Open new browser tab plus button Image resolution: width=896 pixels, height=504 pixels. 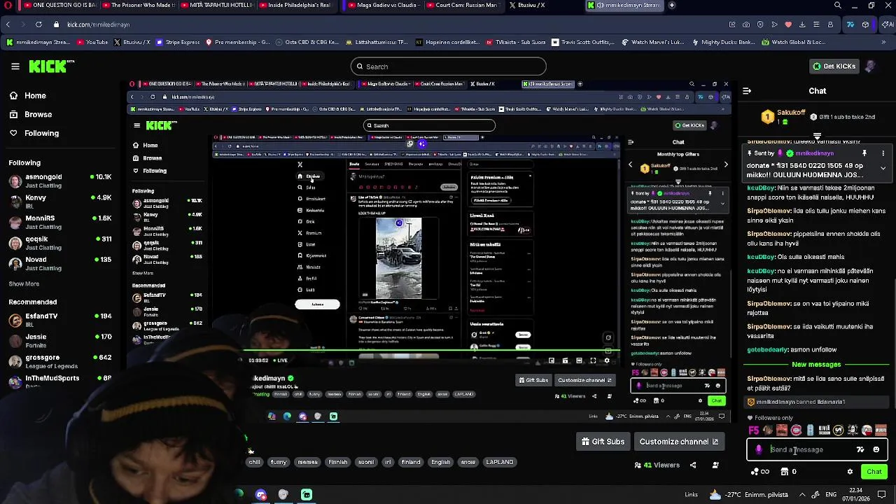pyautogui.click(x=672, y=6)
